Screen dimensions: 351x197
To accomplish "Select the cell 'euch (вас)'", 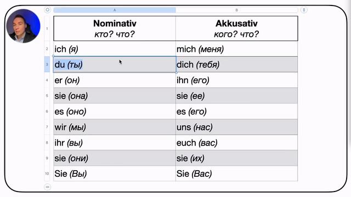I will (236, 143).
